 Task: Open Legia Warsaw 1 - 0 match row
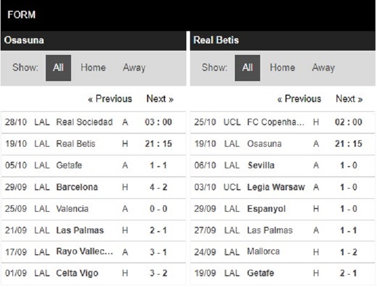283,187
